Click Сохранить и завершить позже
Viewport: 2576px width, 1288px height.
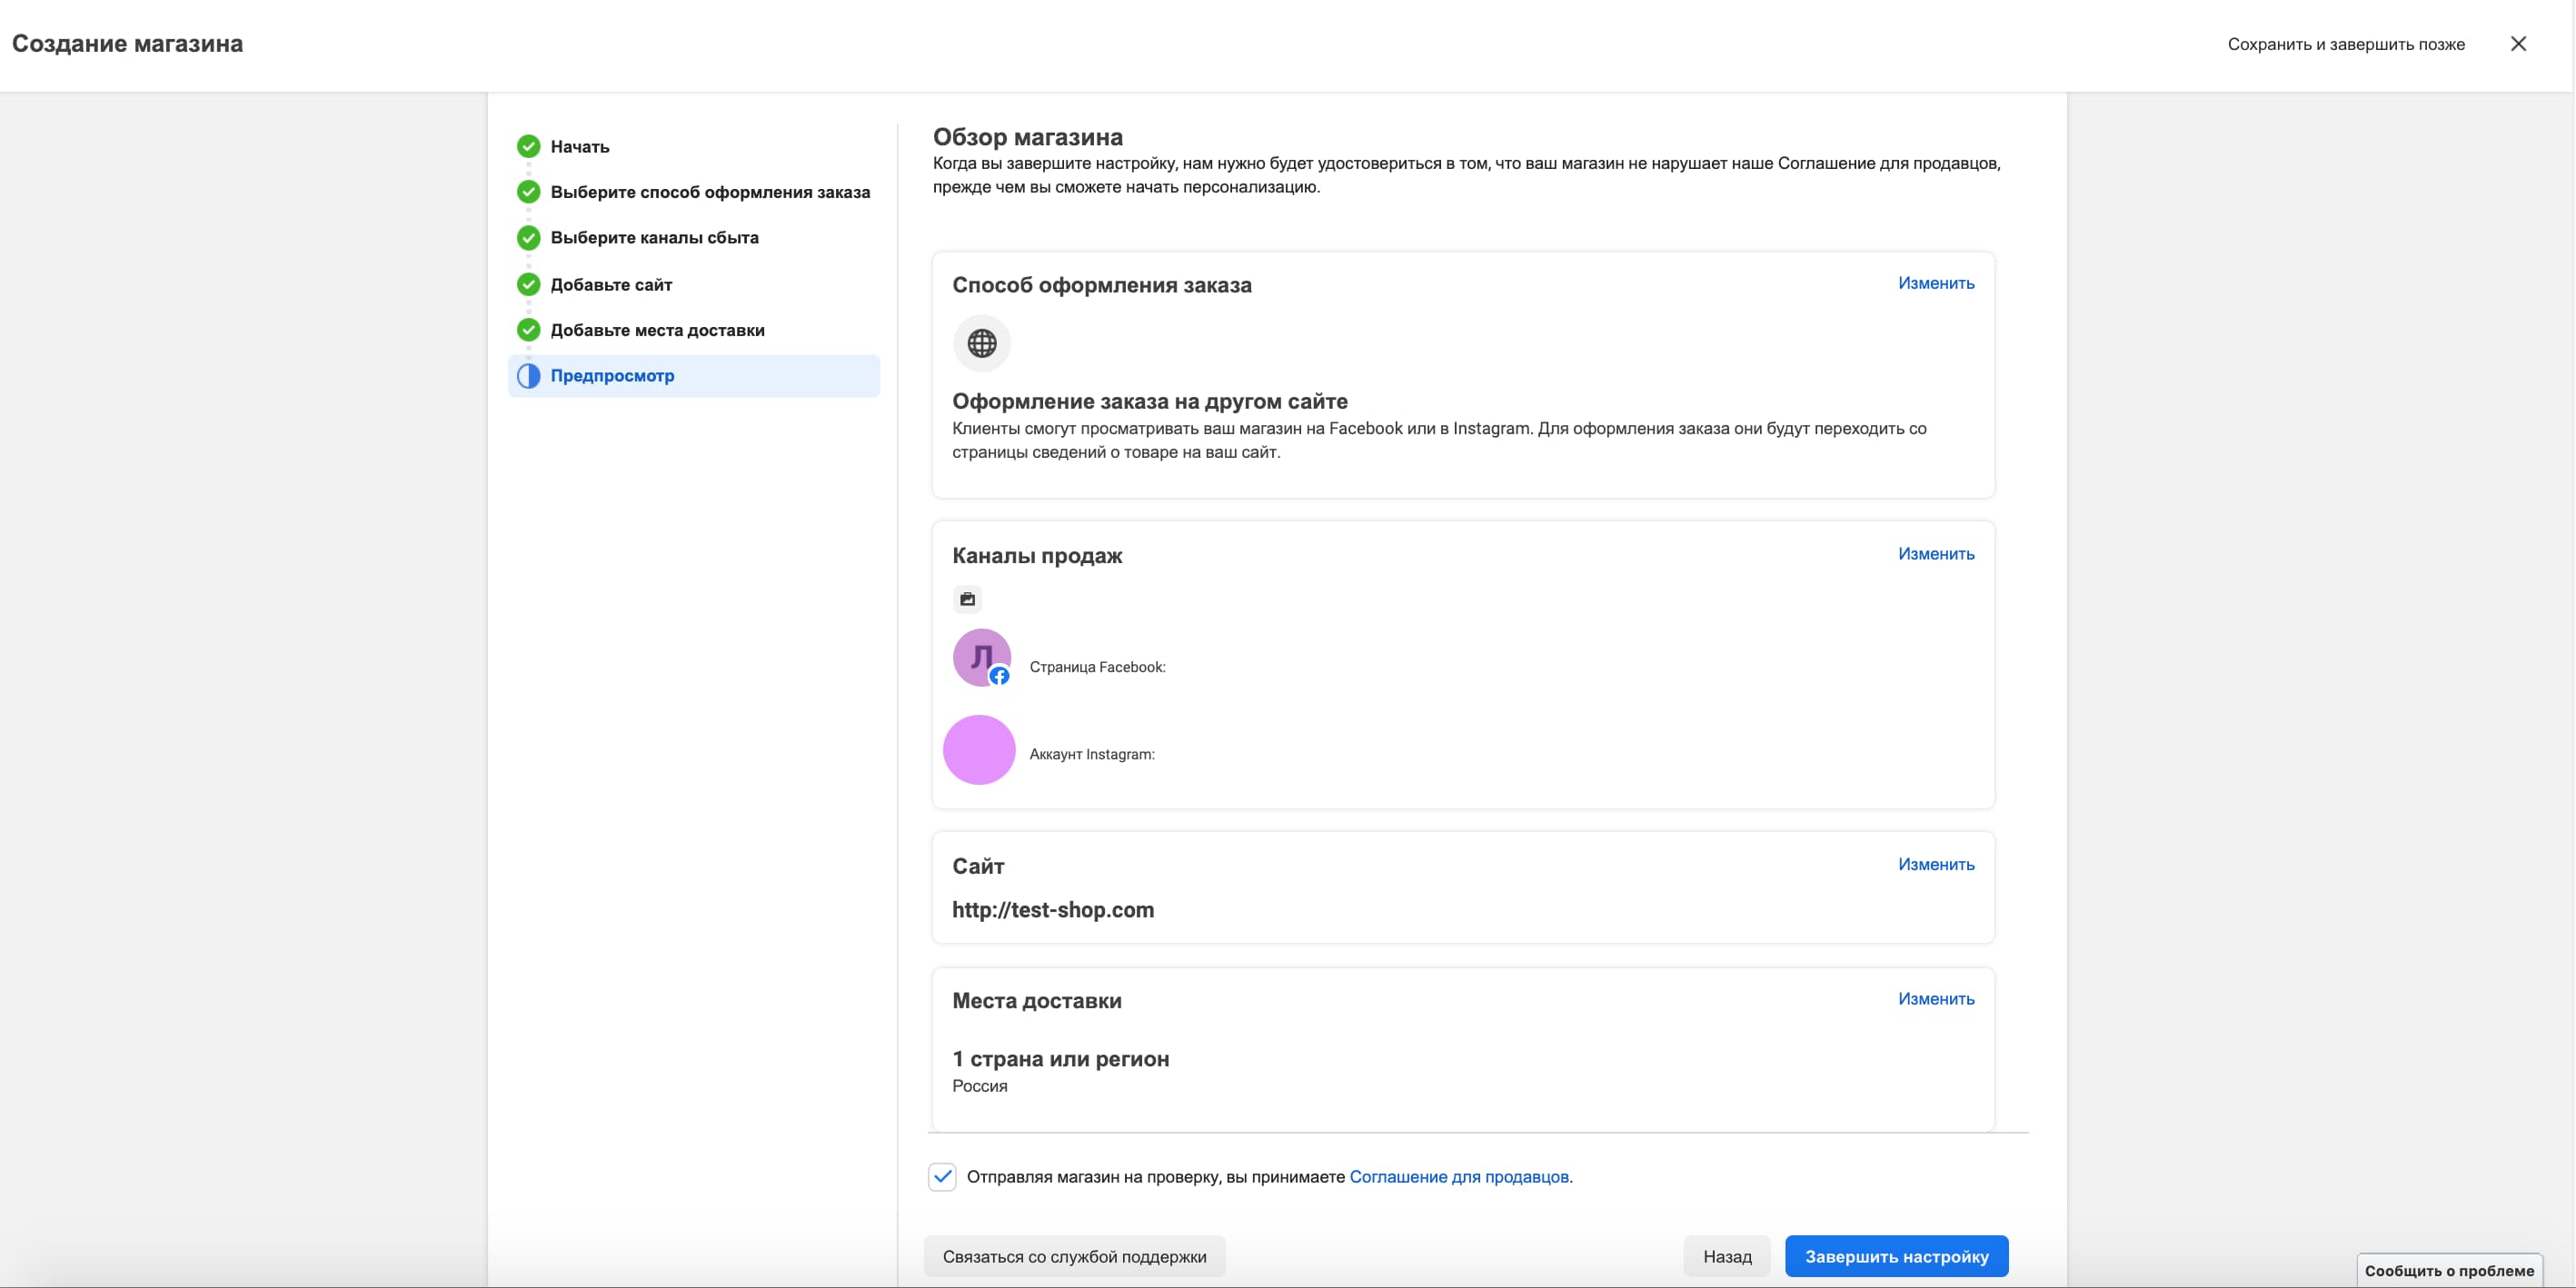(2346, 44)
